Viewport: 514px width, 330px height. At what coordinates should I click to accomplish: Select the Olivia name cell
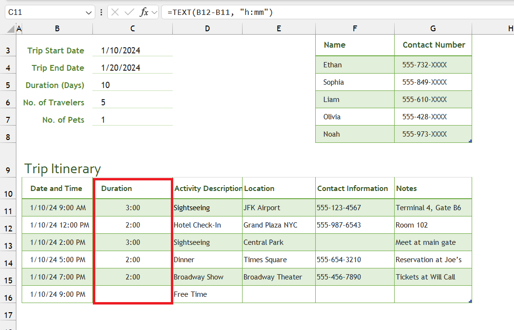click(355, 117)
